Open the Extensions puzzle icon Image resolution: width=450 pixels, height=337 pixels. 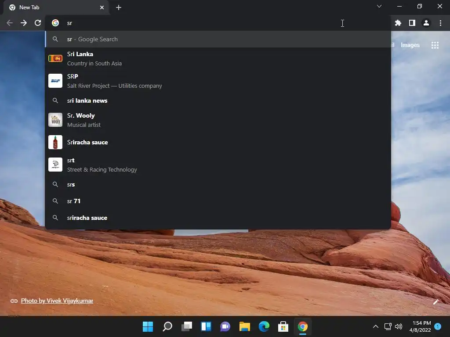(x=398, y=23)
